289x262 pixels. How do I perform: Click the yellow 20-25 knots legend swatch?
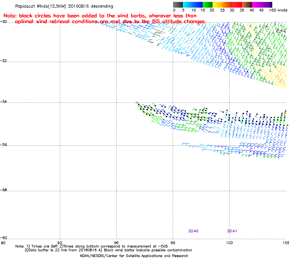point(218,5)
